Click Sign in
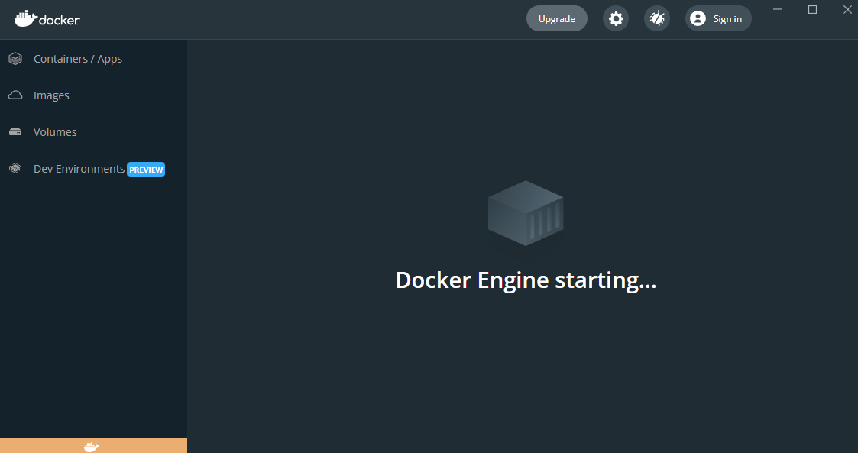The height and width of the screenshot is (453, 858). coord(718,18)
